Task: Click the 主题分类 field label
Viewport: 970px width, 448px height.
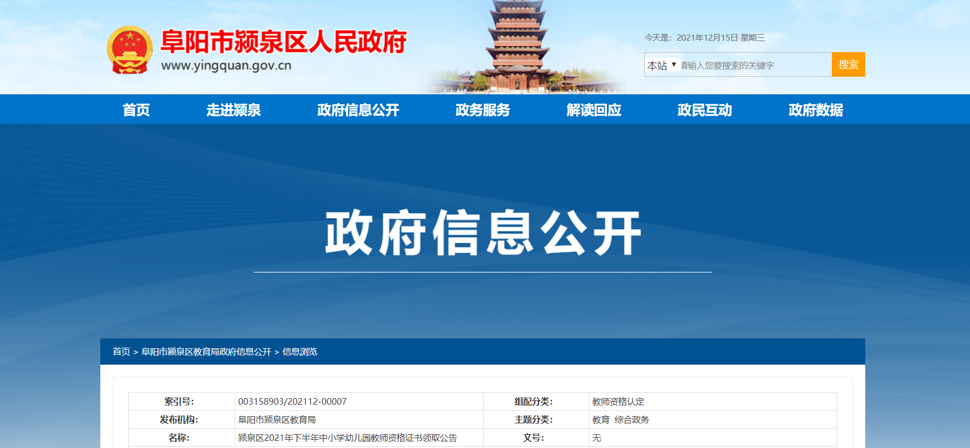Action: (x=534, y=419)
